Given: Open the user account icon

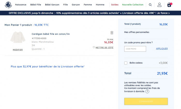Looking at the screenshot, I should click(160, 5).
